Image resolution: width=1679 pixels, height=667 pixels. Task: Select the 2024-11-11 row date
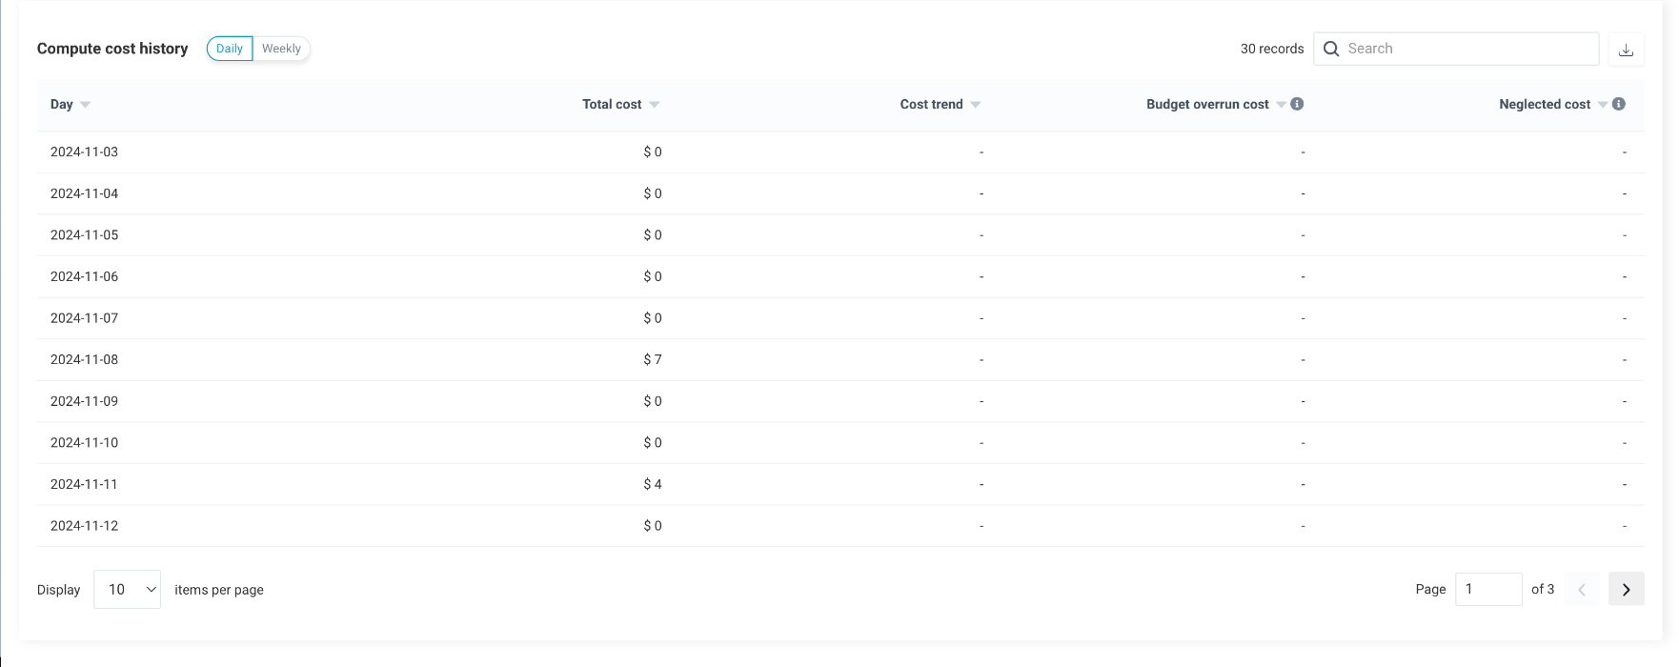coord(84,484)
